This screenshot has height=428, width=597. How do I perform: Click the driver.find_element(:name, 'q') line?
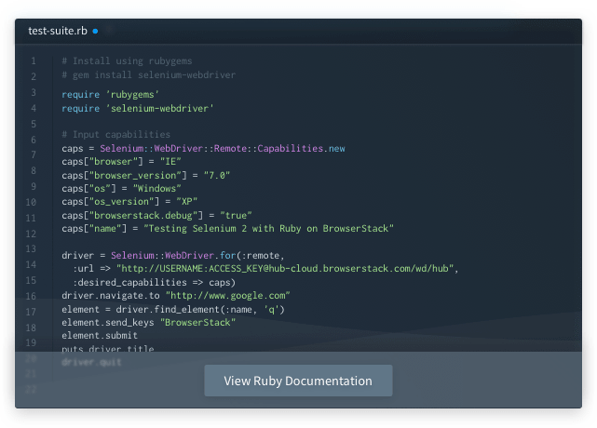173,309
